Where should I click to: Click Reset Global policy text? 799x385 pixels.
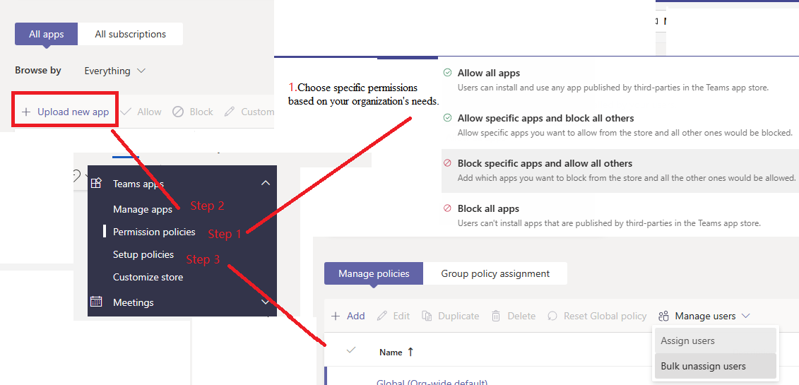[605, 316]
